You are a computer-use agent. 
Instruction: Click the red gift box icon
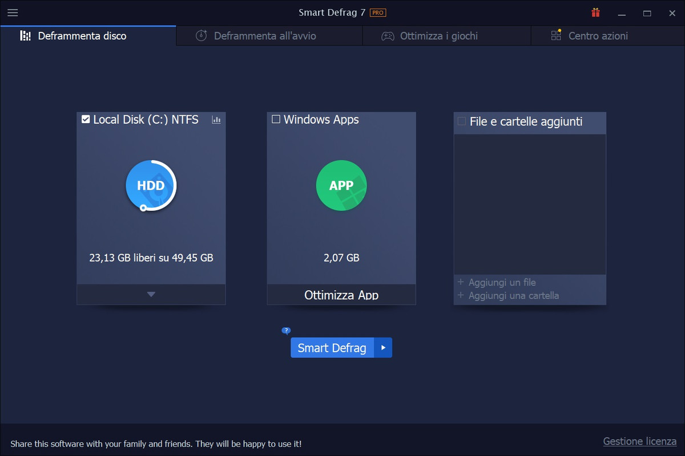tap(596, 13)
